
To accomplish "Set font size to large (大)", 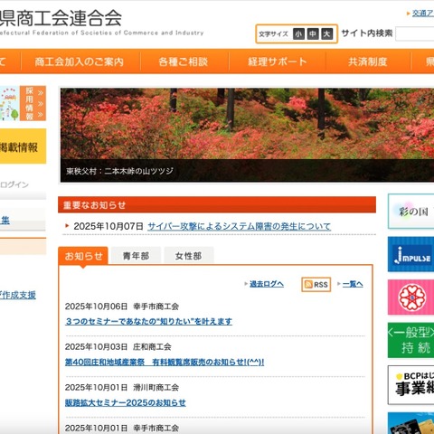I will point(326,33).
